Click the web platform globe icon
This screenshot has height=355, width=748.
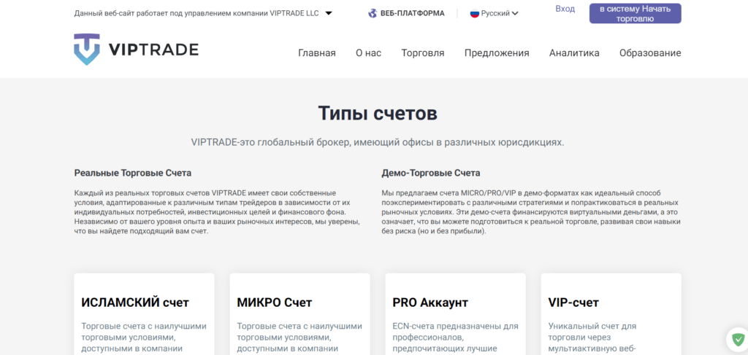click(372, 13)
